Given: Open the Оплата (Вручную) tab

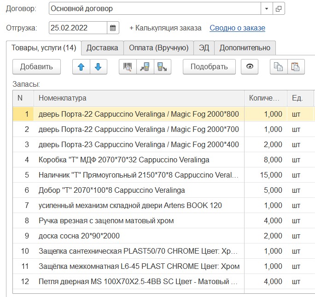Looking at the screenshot, I should click(158, 48).
